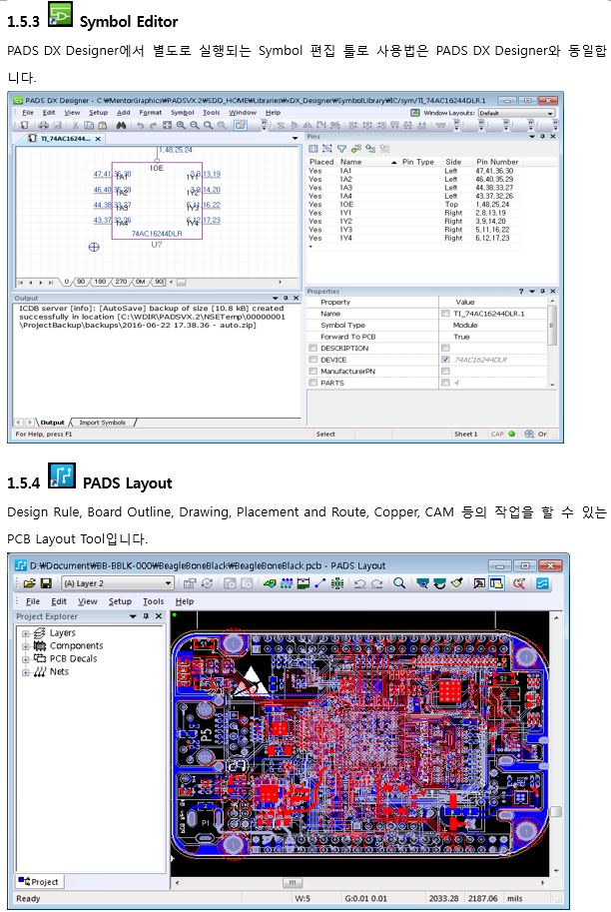This screenshot has height=912, width=611.
Task: Click the Properties icon in PADS Layout toolbar
Action: coord(189,583)
